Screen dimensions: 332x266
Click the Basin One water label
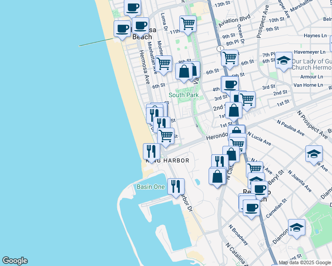pos(150,187)
